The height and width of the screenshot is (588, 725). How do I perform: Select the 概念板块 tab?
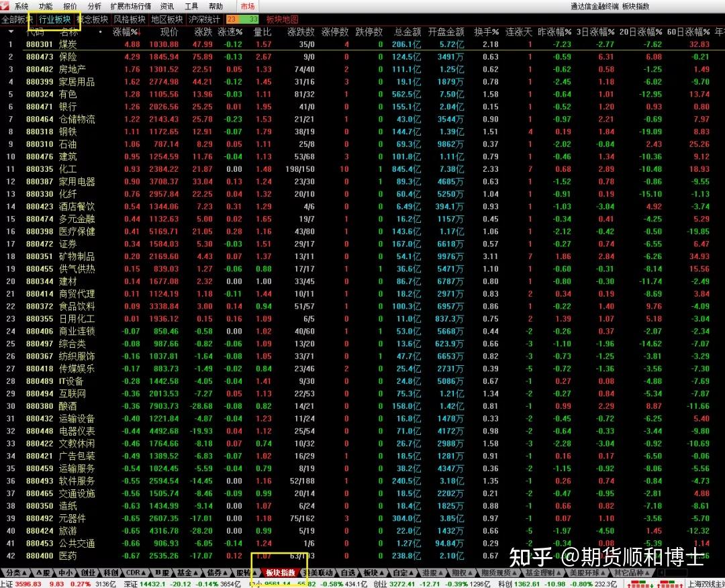pos(93,19)
